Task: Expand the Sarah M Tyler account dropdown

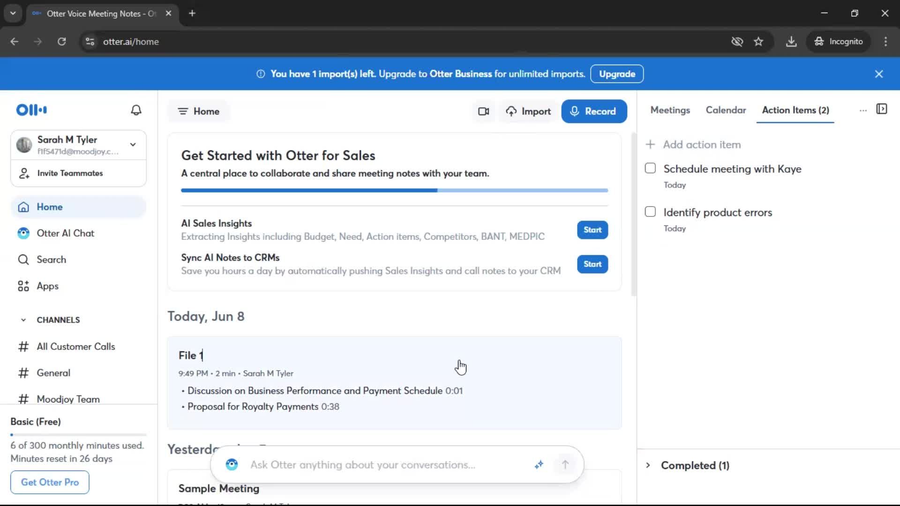Action: [133, 145]
